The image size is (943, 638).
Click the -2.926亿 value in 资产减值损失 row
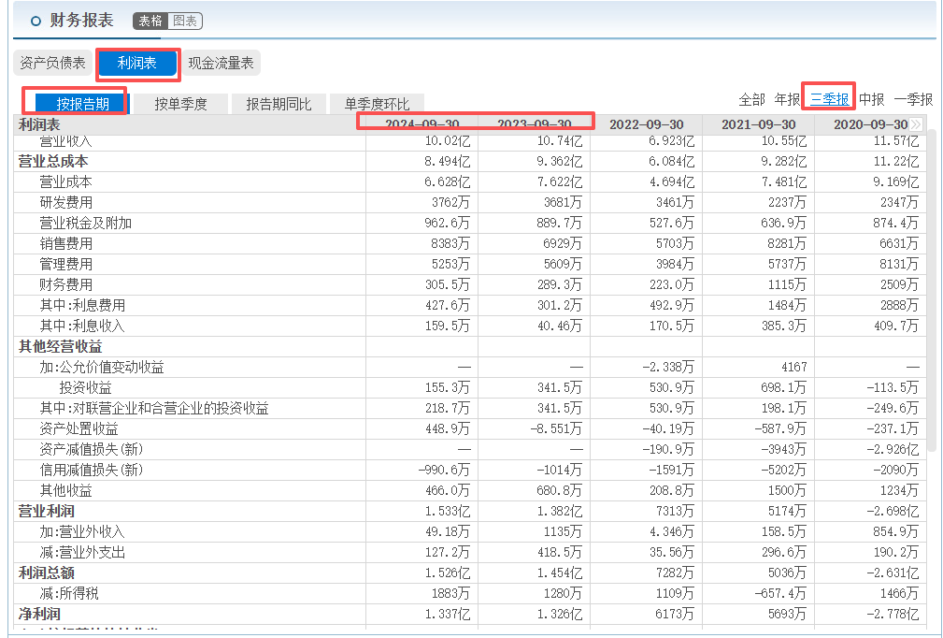893,449
